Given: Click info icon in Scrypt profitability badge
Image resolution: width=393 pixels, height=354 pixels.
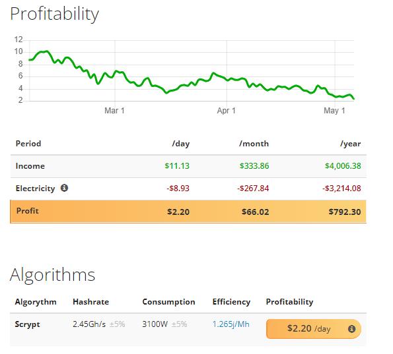Looking at the screenshot, I should tap(351, 329).
